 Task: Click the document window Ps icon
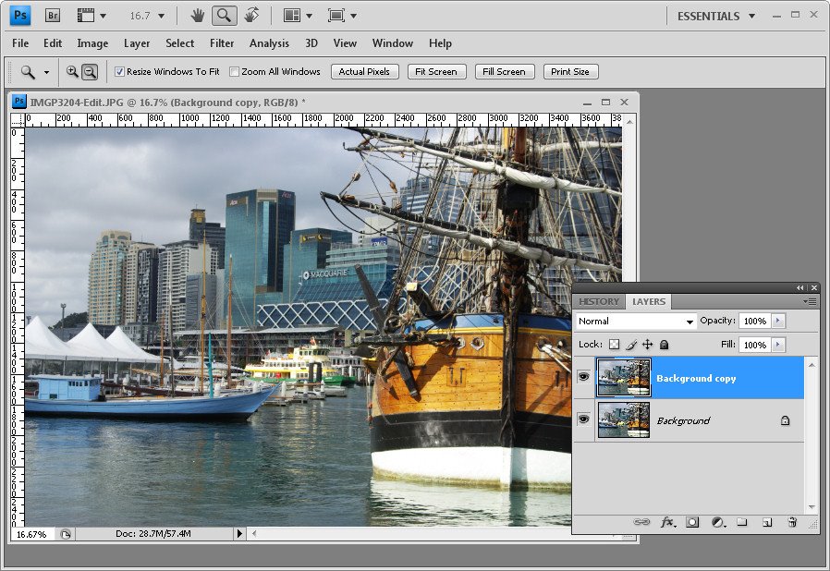pyautogui.click(x=19, y=102)
